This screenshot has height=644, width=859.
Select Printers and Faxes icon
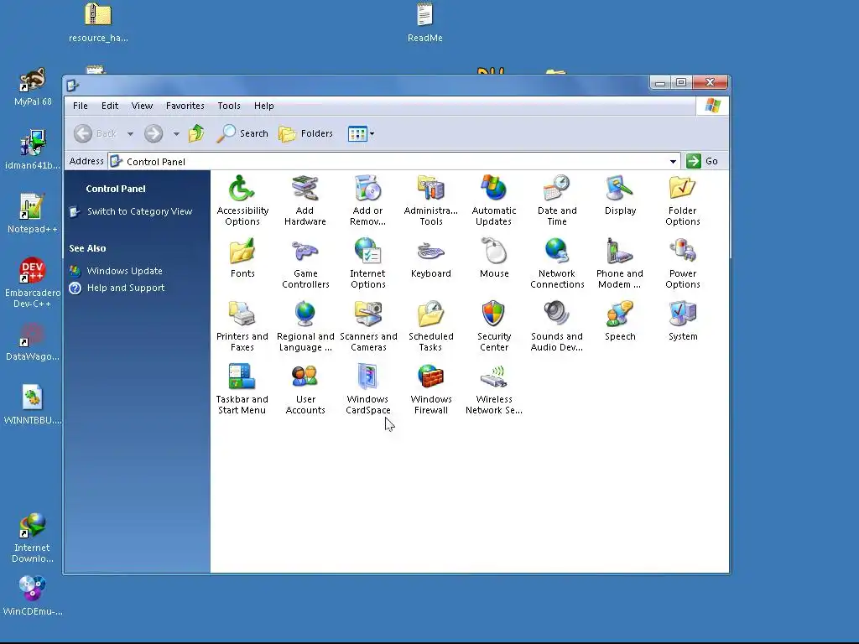[x=242, y=326]
